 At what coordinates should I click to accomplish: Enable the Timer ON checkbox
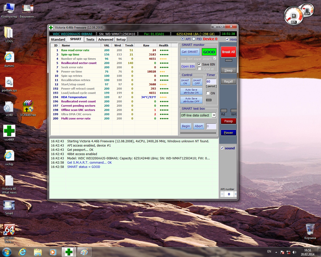click(x=208, y=93)
